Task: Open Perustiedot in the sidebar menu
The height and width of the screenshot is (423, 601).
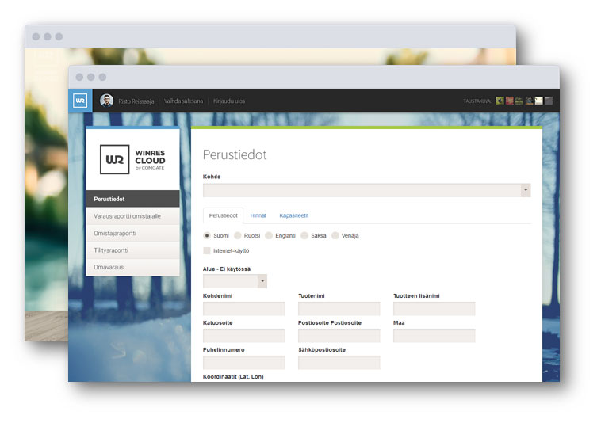Action: pos(132,199)
